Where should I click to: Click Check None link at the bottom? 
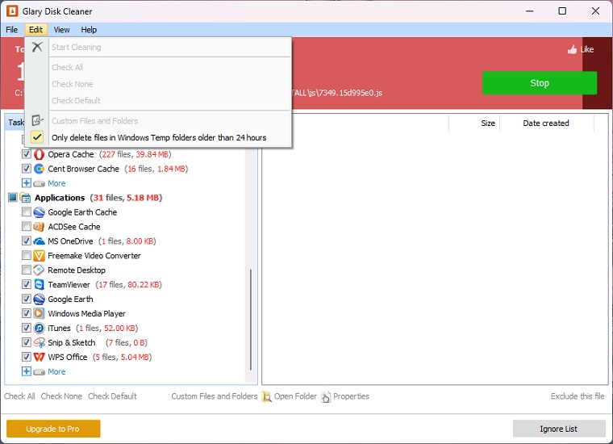[61, 396]
